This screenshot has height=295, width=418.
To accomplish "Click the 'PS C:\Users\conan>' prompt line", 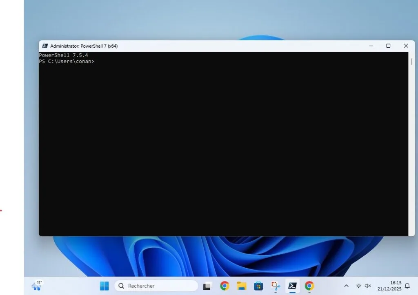I will 67,62.
